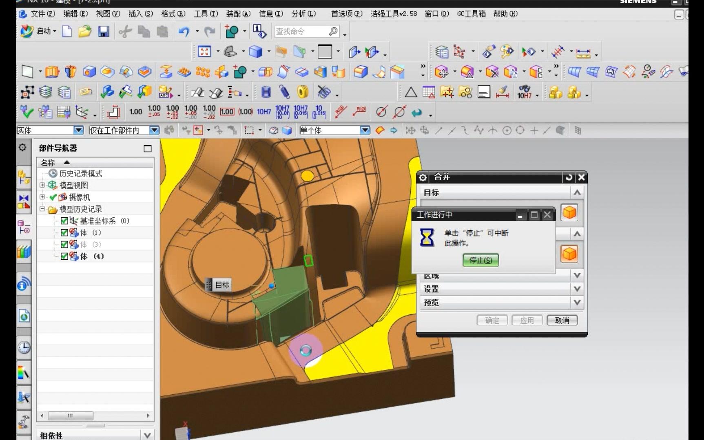
Task: Open the 文件(F) menu
Action: (x=43, y=14)
